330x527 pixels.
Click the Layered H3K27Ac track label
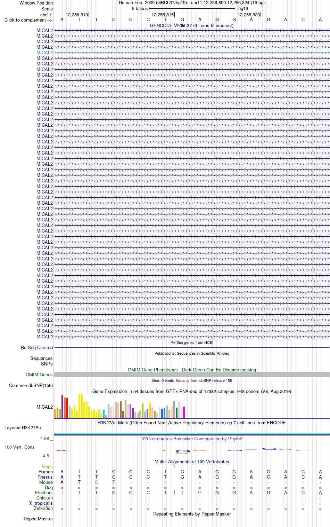(23, 427)
